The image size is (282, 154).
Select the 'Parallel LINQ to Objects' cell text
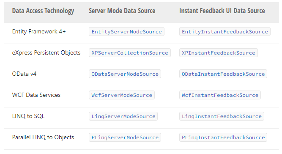[x=43, y=137]
